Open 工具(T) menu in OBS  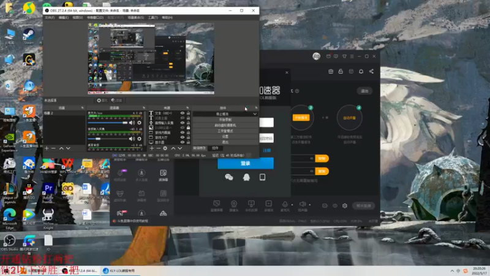click(153, 18)
